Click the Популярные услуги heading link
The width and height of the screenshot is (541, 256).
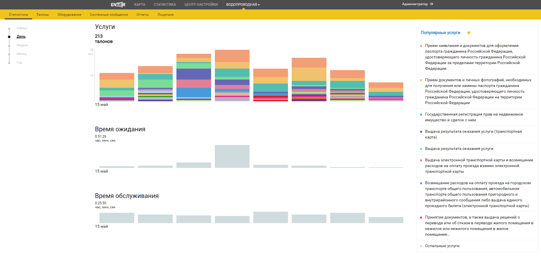pos(440,33)
